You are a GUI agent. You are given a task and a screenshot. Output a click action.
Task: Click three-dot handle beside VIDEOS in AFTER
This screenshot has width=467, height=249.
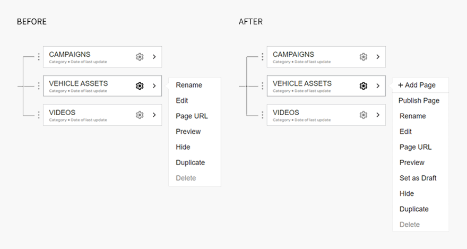[262, 115]
